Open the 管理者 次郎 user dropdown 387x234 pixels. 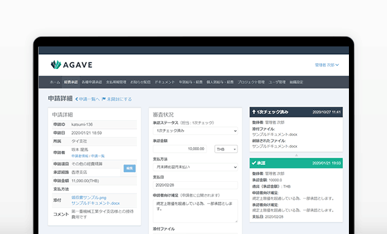click(x=327, y=65)
